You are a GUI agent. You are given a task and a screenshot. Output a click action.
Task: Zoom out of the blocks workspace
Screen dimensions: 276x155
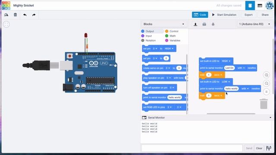tap(267, 84)
